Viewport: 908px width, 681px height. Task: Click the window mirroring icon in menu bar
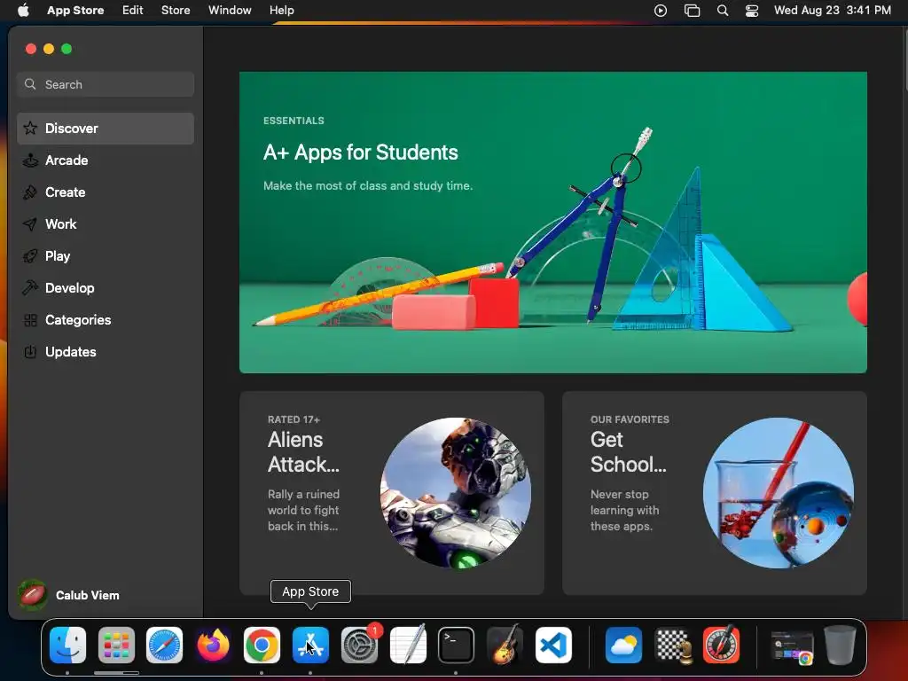coord(692,10)
